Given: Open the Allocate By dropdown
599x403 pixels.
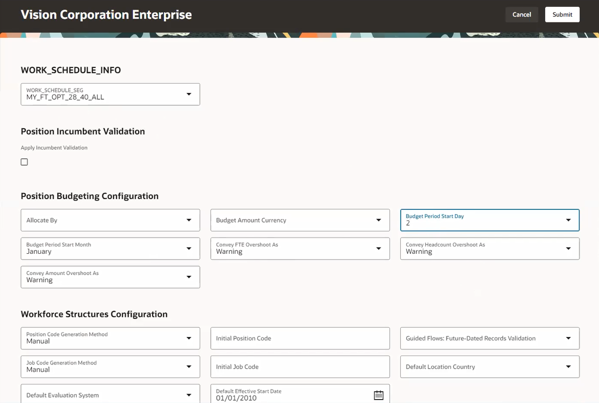Looking at the screenshot, I should (189, 220).
